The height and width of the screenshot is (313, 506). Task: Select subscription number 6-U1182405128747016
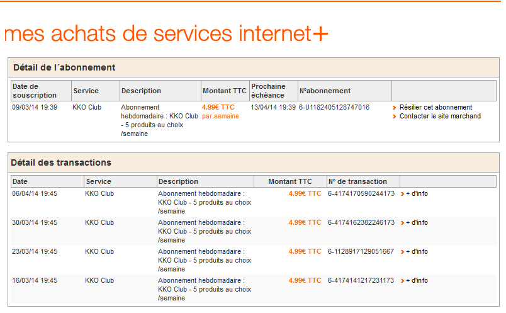pyautogui.click(x=334, y=107)
